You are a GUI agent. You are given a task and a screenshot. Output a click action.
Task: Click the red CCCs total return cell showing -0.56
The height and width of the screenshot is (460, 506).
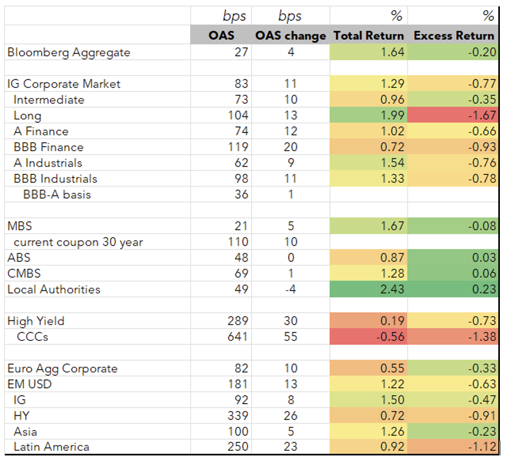368,337
